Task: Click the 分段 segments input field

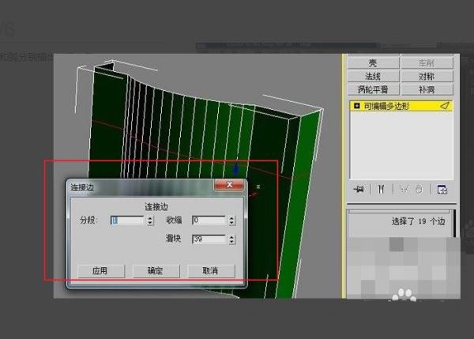Action: tap(127, 220)
